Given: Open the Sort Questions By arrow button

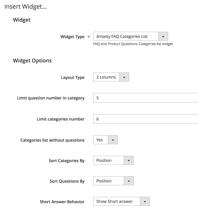Looking at the screenshot, I should point(129,181).
